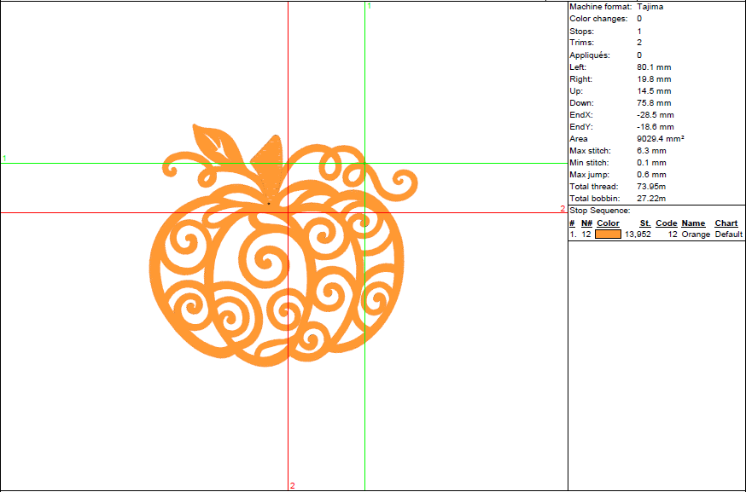Click the orange thread color swatch
Image resolution: width=746 pixels, height=492 pixels.
[608, 234]
